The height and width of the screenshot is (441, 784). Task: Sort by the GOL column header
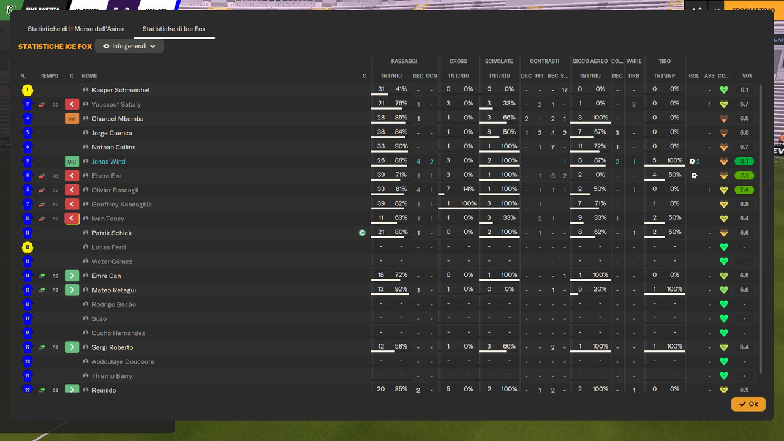click(694, 76)
